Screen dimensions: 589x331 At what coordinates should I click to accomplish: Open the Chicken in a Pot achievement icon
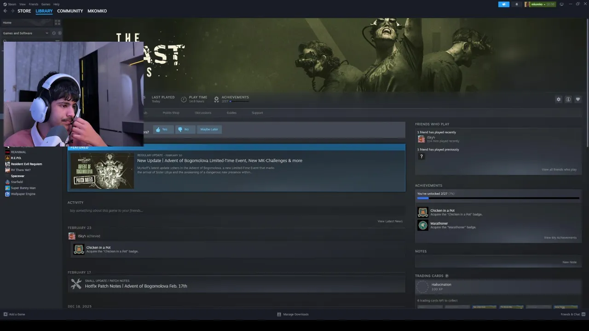click(x=422, y=212)
